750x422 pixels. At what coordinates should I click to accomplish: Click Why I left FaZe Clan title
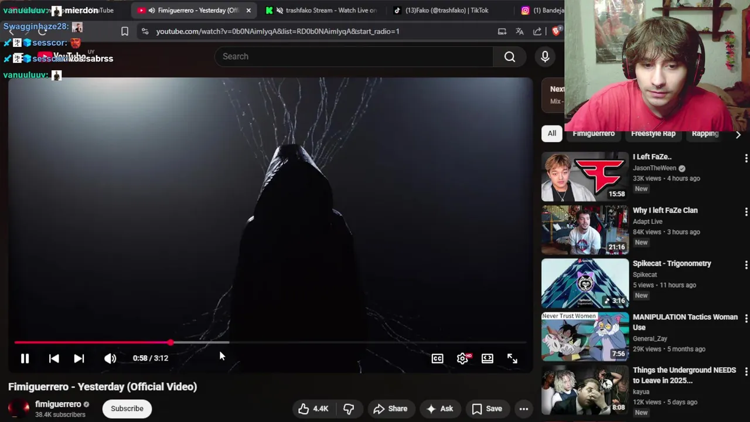coord(665,210)
